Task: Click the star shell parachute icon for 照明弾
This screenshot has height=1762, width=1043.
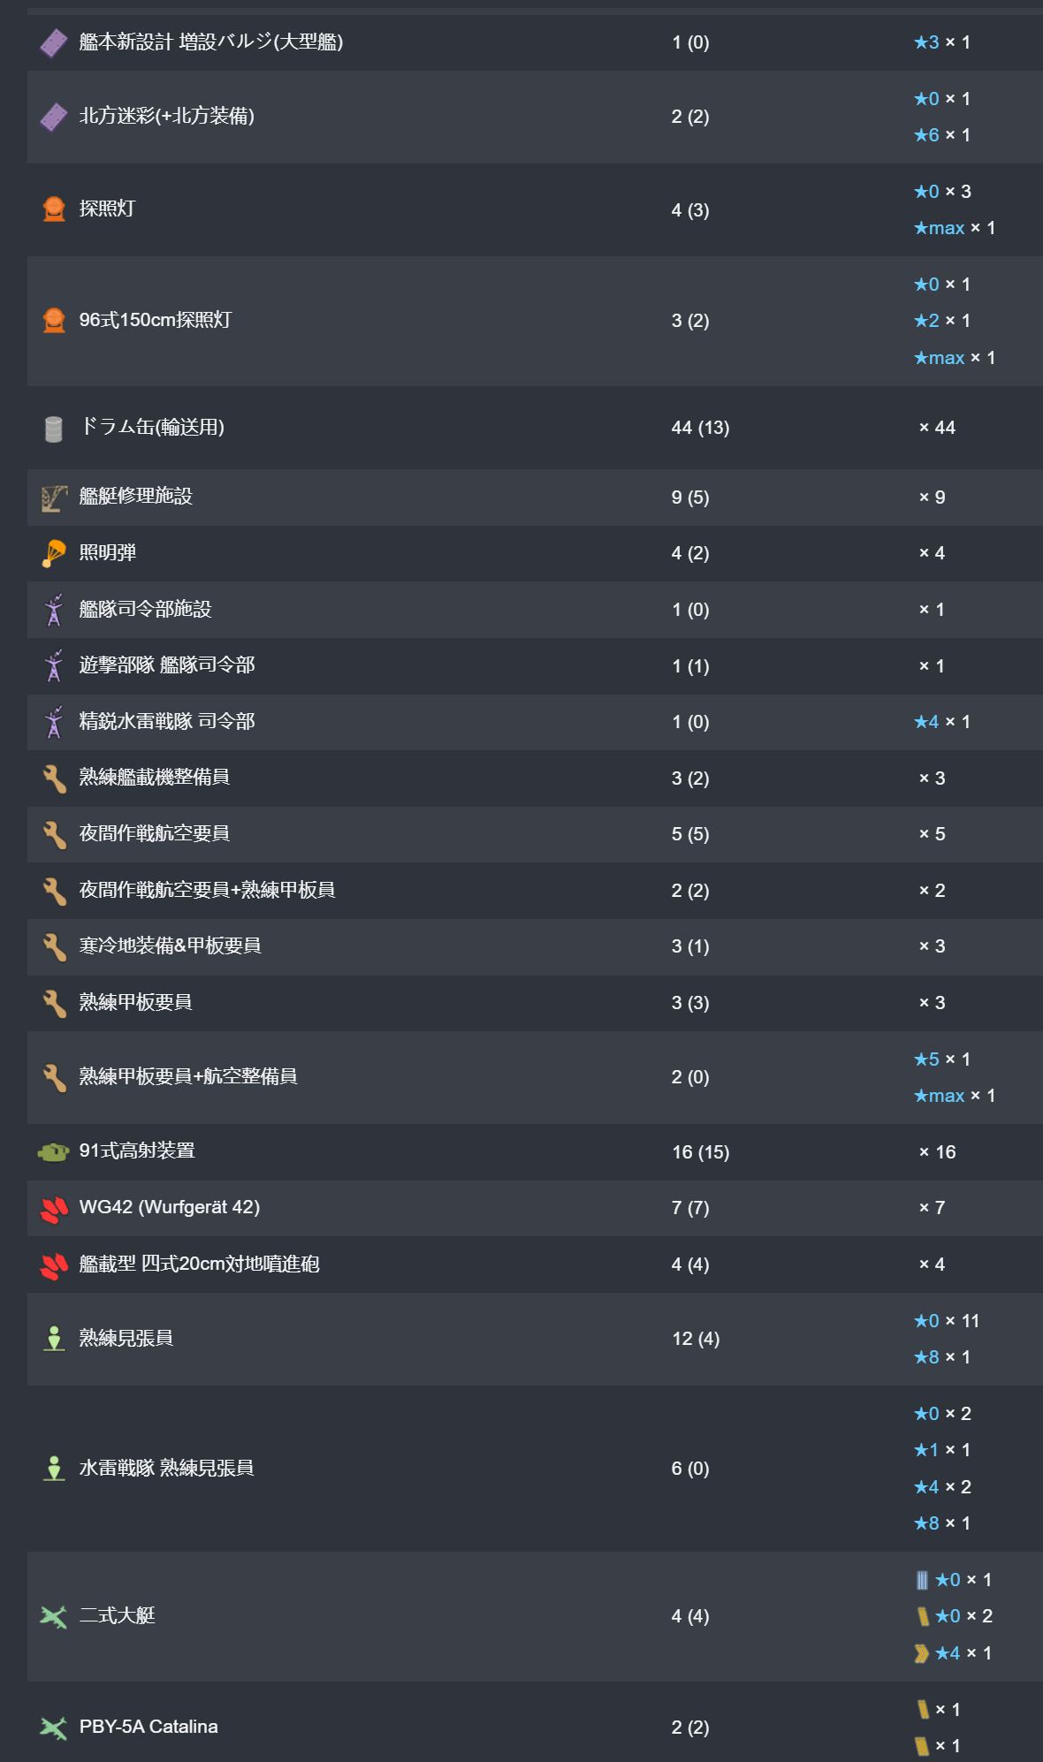Action: pos(54,554)
